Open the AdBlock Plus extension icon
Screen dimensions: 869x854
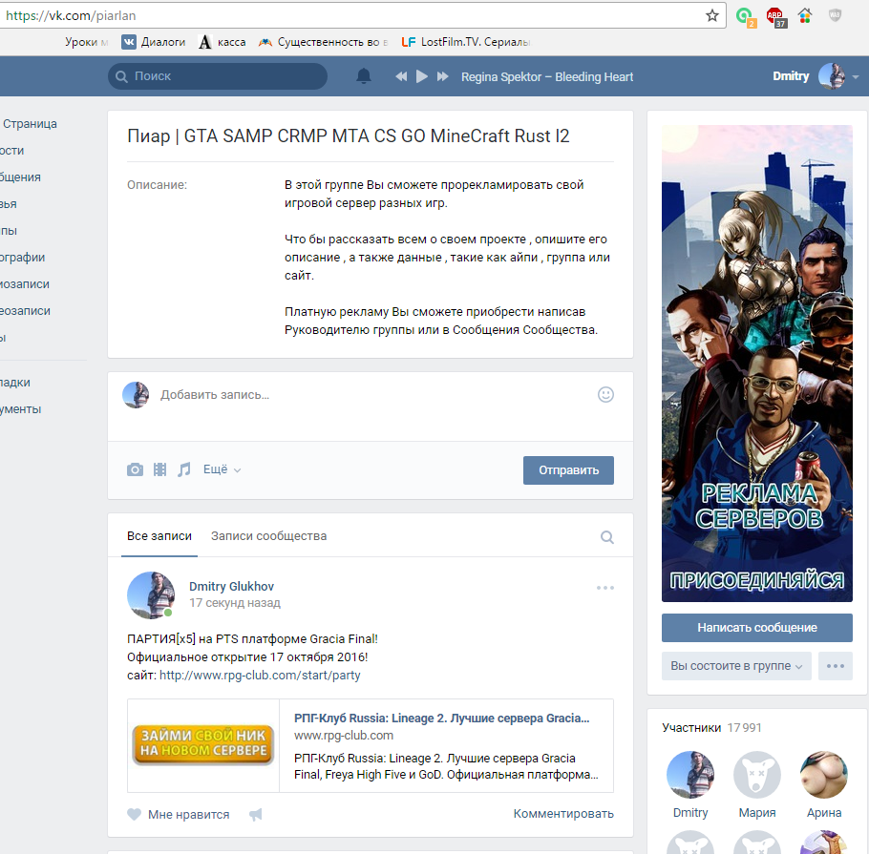tap(775, 16)
